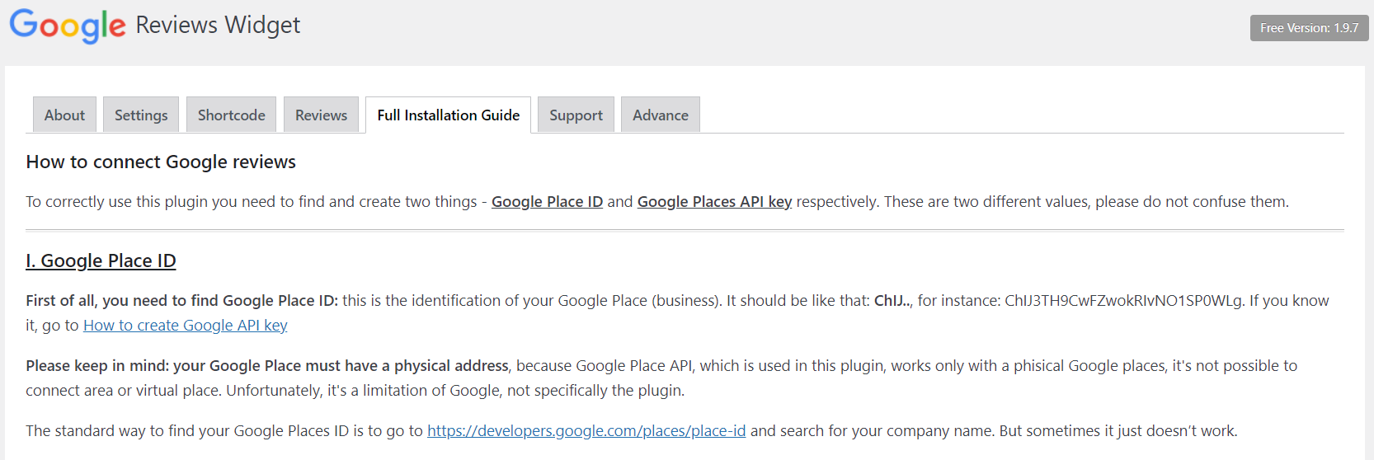Select the Reviews tab
1374x460 pixels.
321,115
